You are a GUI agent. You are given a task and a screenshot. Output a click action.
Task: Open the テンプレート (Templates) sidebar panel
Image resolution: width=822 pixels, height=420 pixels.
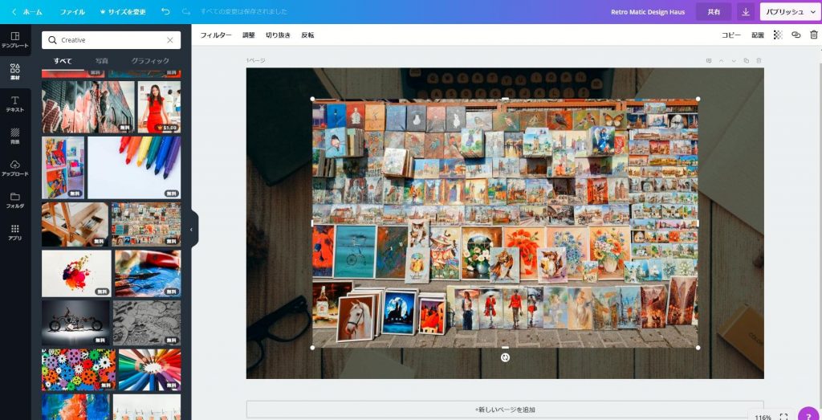click(x=14, y=40)
